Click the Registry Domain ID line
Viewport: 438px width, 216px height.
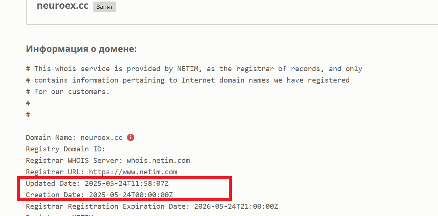[66, 149]
